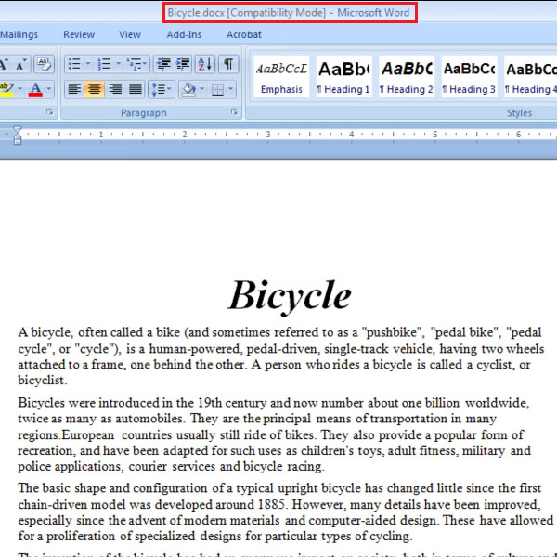
Task: Apply the Heading 1 style
Action: (x=343, y=76)
